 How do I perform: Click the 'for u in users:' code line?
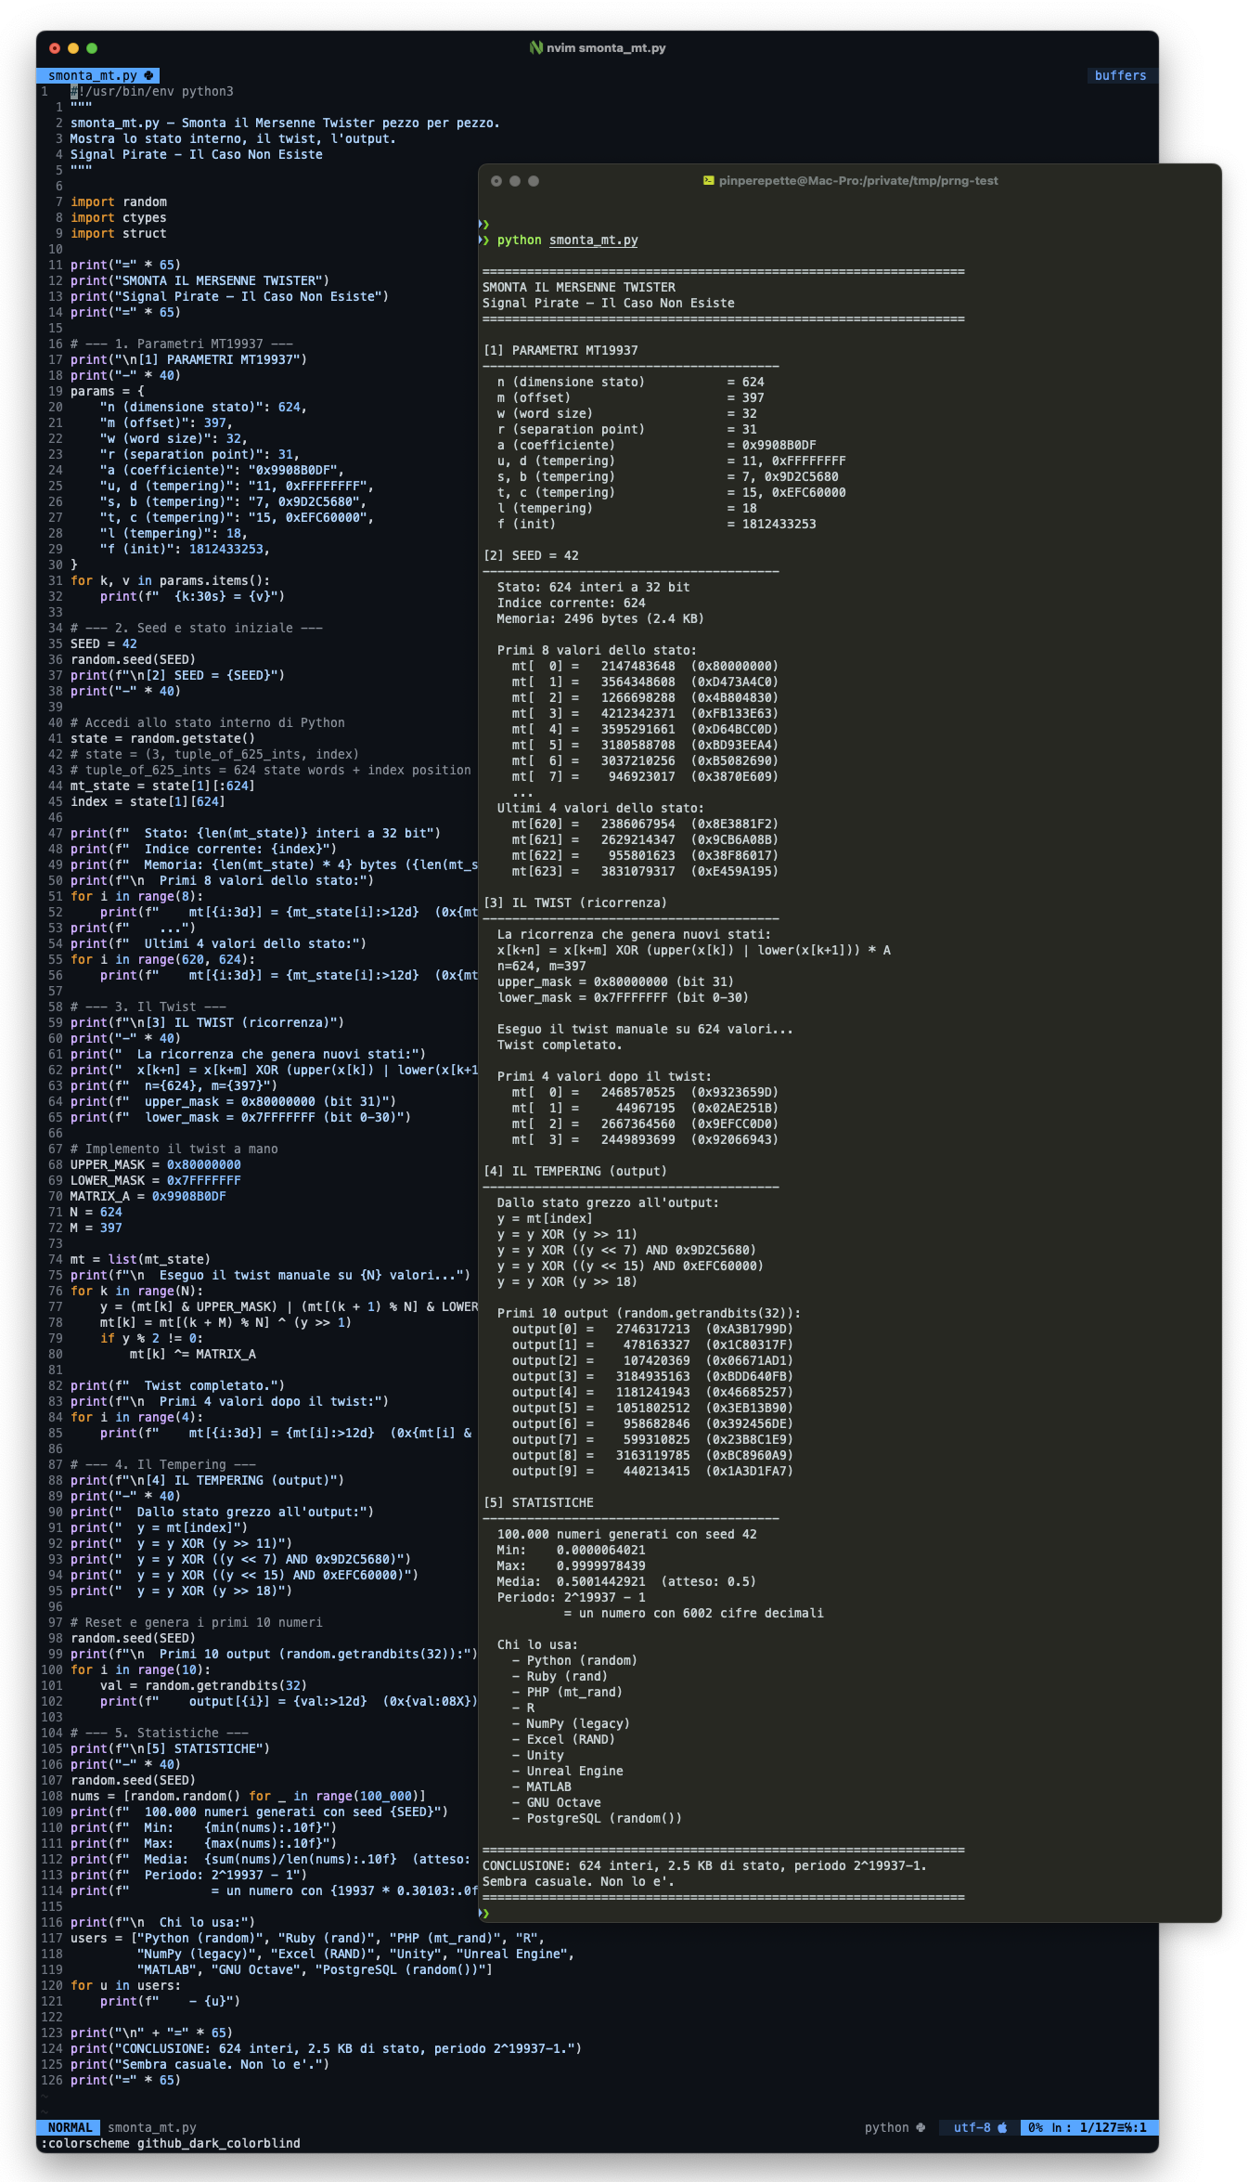point(126,1985)
